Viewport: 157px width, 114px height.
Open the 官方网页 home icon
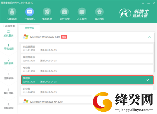point(99,12)
